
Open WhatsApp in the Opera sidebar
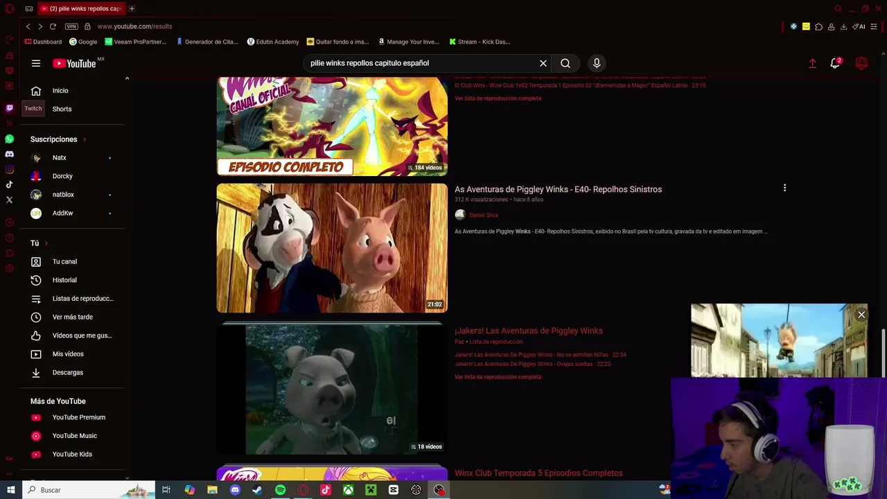coord(9,139)
